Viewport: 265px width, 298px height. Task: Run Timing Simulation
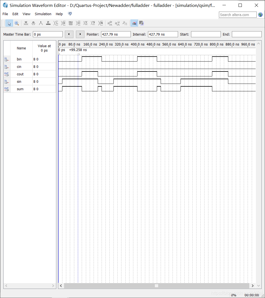tap(117, 23)
